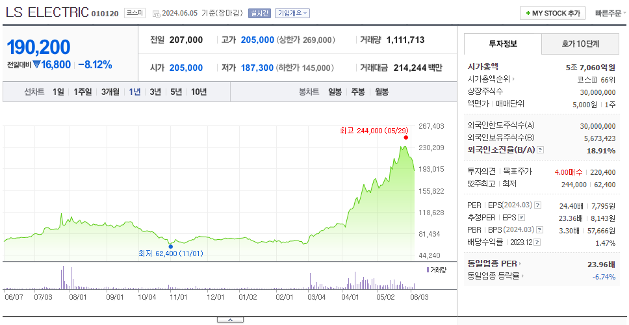The width and height of the screenshot is (629, 325).
Task: Click the help icon beside 추정PER EPS
Action: pyautogui.click(x=521, y=218)
